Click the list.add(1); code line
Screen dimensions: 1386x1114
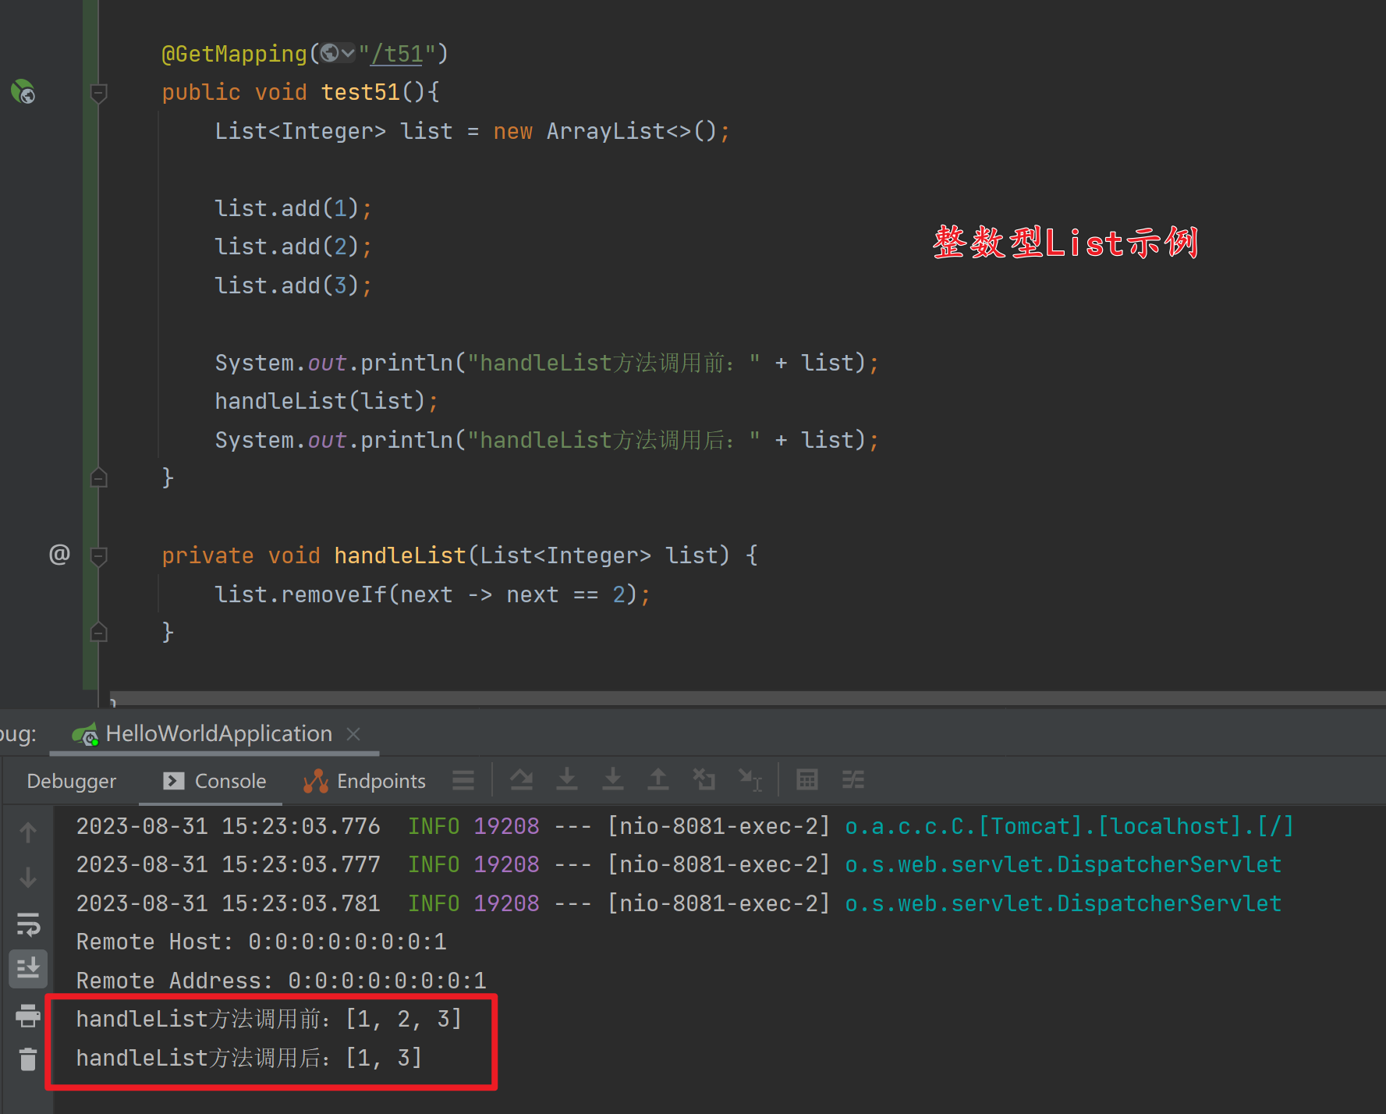pyautogui.click(x=293, y=208)
